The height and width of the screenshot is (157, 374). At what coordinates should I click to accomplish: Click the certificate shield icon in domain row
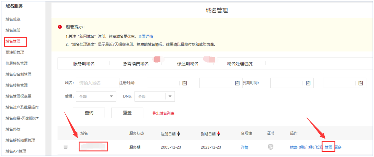coord(271,147)
